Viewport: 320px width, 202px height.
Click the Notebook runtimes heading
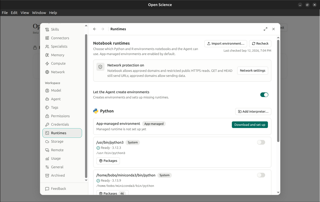point(111,43)
